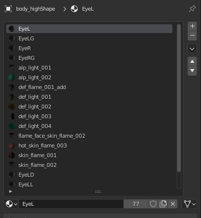This screenshot has width=201, height=218.
Task: Duplicate the EyeL material
Action: [163, 204]
